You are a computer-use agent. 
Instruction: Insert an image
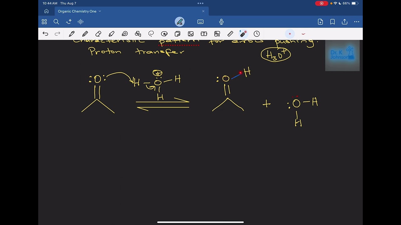click(190, 34)
